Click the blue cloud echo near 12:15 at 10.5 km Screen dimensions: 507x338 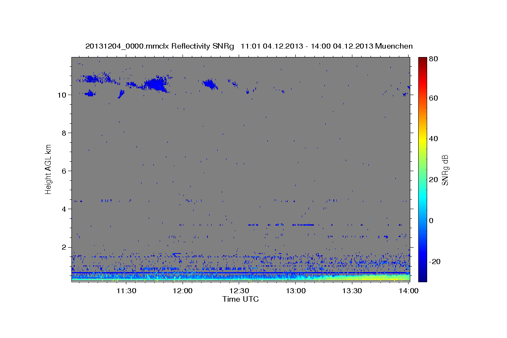pyautogui.click(x=210, y=84)
